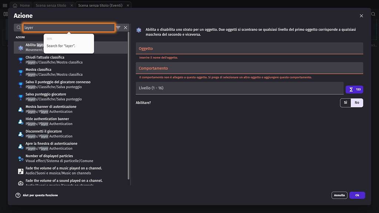Cancel the dialog with Annulla
Screen dimensions: 379x213
339,195
